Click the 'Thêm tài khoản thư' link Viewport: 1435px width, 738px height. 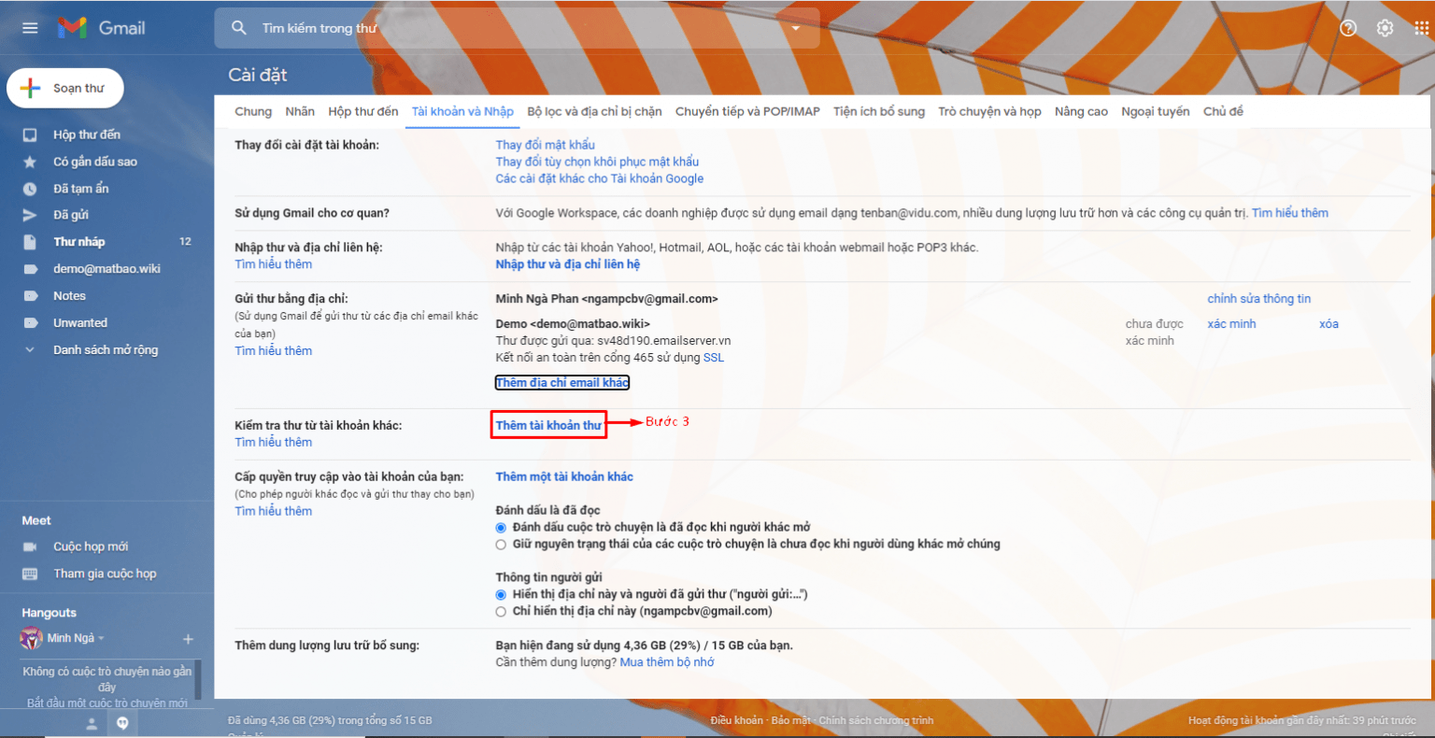[x=548, y=425]
